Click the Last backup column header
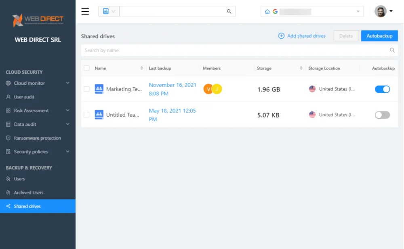 [160, 68]
